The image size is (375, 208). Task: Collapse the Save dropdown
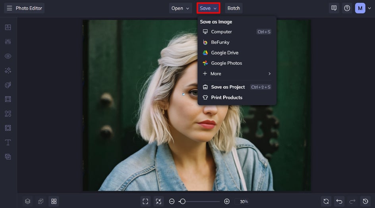pos(208,8)
